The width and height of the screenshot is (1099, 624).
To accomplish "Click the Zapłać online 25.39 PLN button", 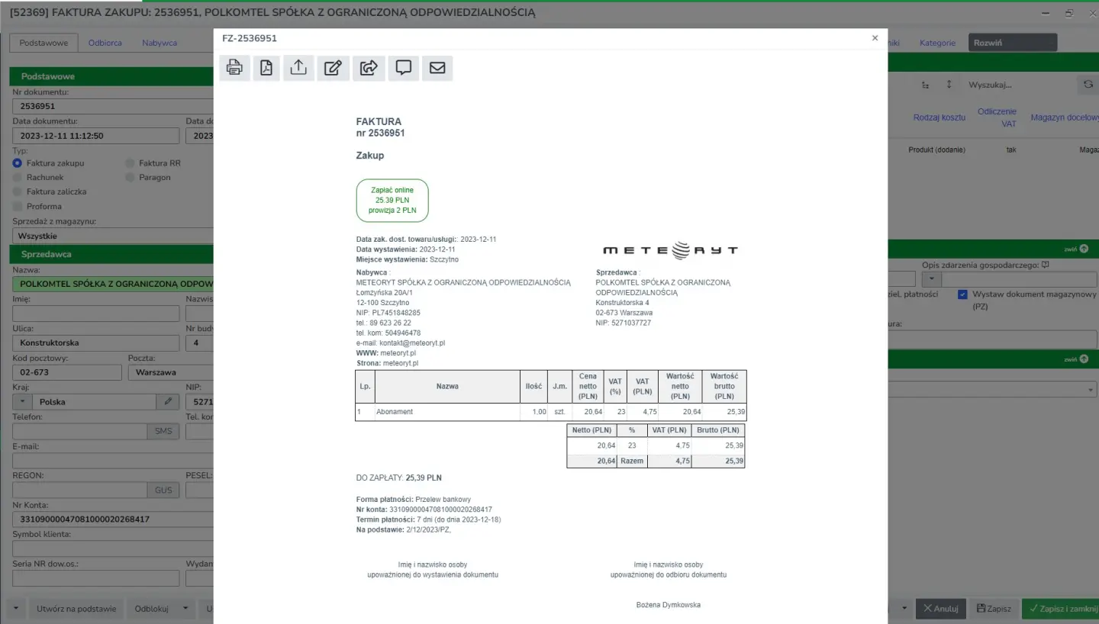I will 392,201.
